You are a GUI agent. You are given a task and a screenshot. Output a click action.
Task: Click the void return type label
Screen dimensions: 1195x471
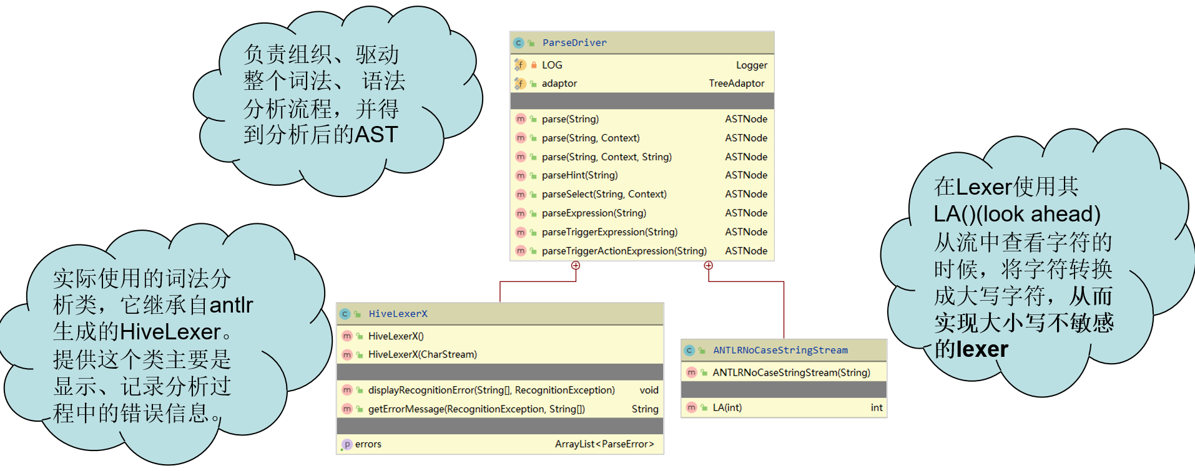(x=649, y=391)
